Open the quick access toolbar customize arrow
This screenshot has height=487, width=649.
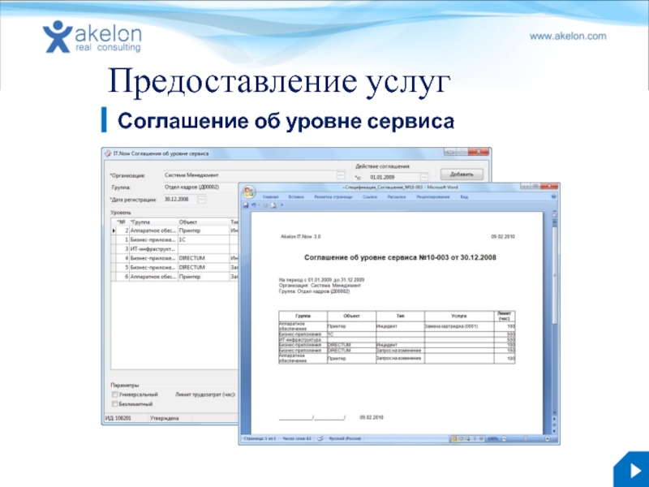[x=282, y=205]
